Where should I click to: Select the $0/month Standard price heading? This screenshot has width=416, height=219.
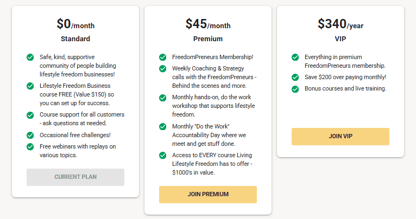[x=75, y=24]
